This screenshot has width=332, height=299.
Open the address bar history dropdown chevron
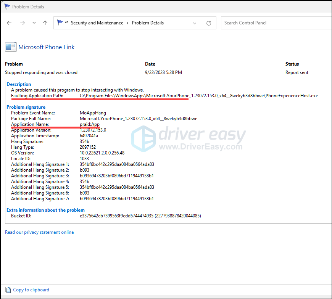[x=195, y=23]
